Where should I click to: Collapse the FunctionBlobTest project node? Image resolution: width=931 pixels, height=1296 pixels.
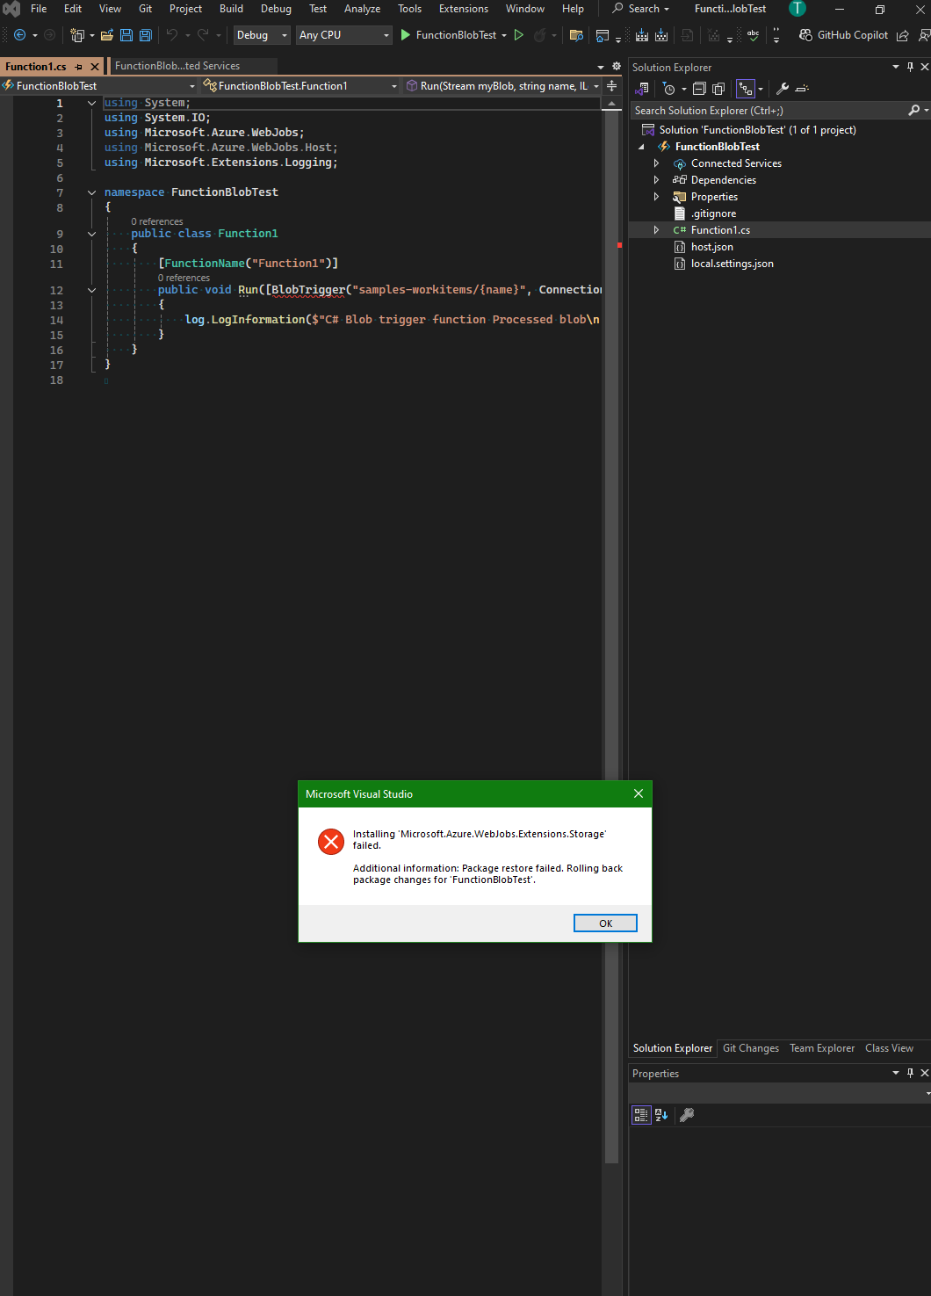click(x=641, y=147)
